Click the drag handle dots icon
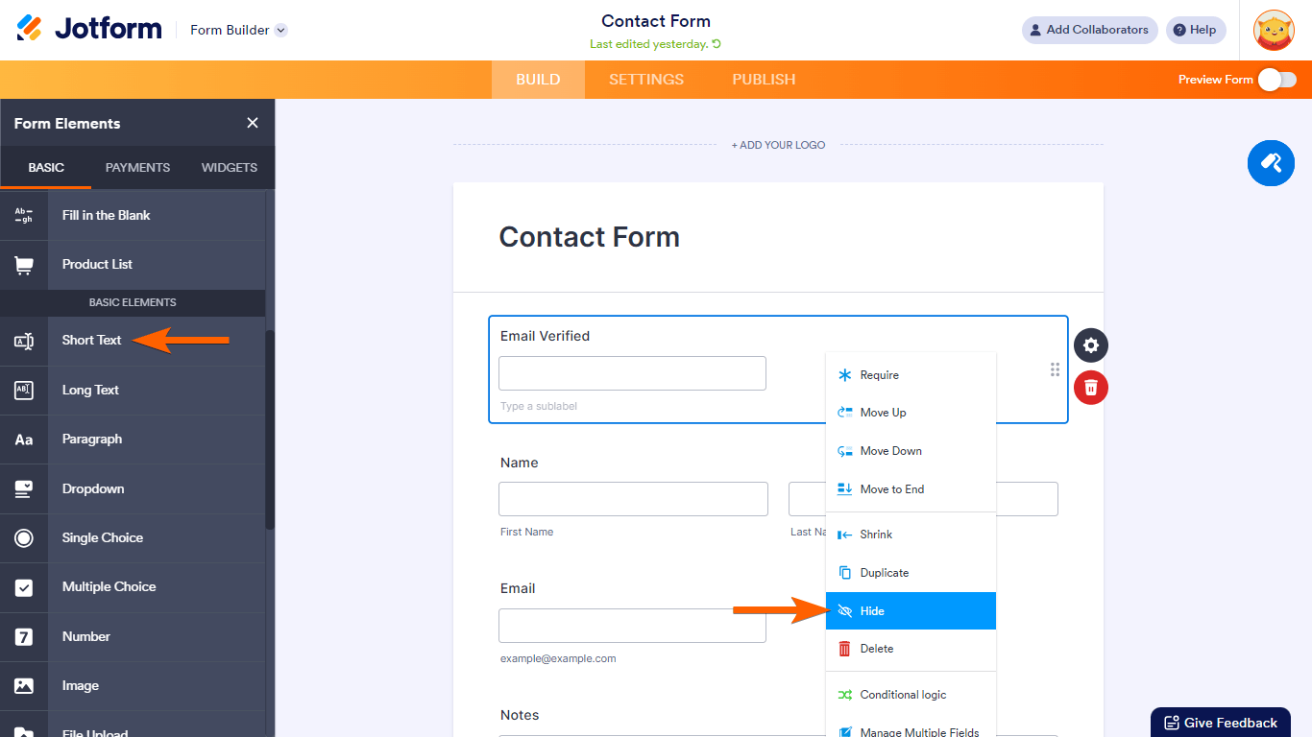 tap(1055, 369)
